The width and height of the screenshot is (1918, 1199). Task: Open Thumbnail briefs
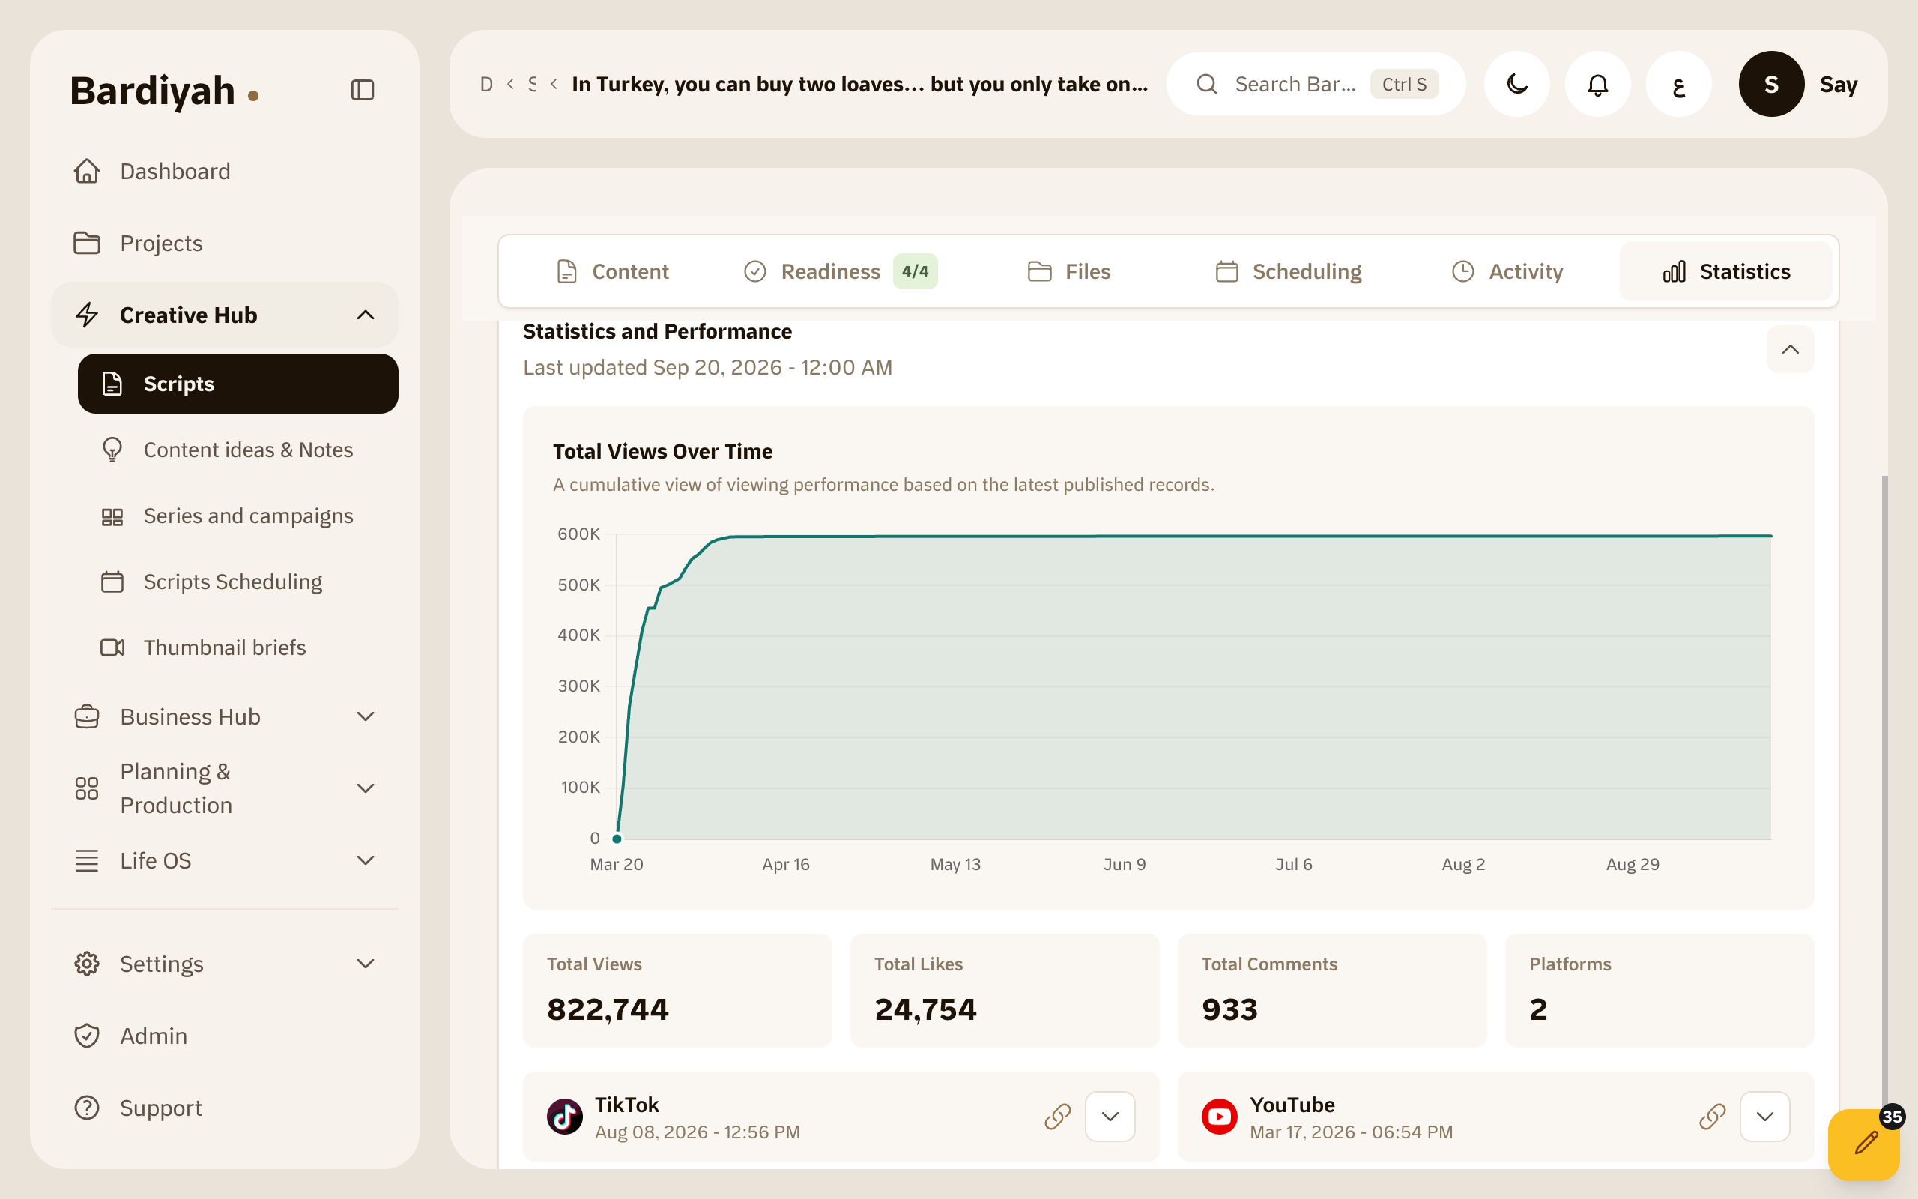(238, 647)
